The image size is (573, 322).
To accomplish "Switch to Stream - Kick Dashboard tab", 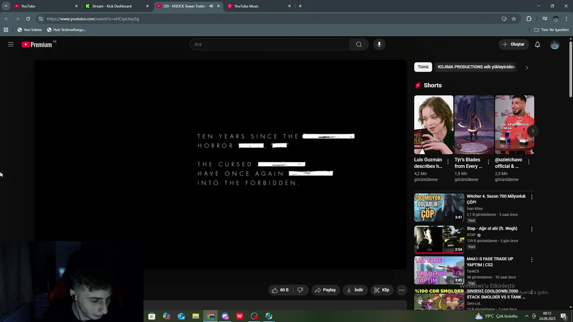I will click(x=116, y=6).
